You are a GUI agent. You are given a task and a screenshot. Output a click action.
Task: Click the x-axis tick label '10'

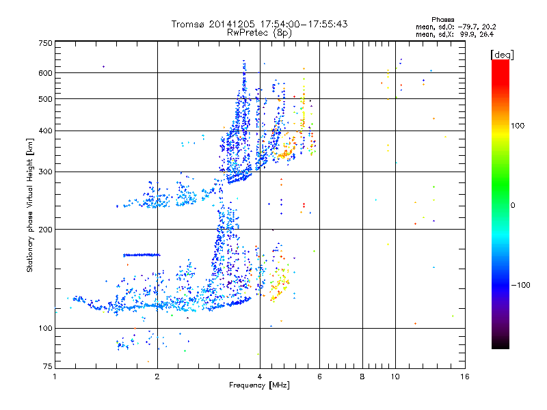tap(395, 377)
